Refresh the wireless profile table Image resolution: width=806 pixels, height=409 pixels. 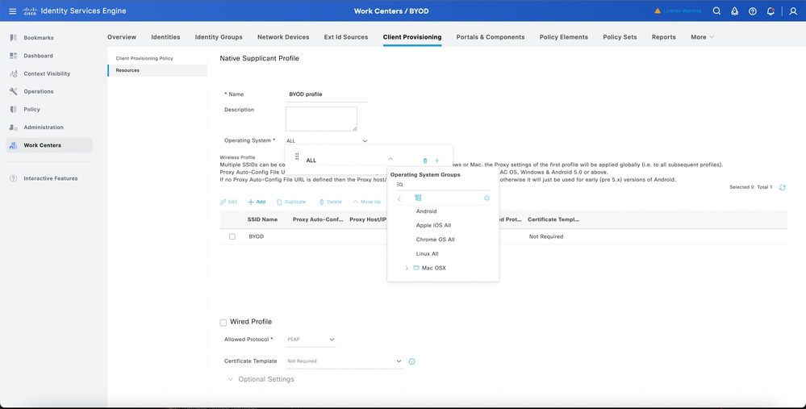coord(782,187)
